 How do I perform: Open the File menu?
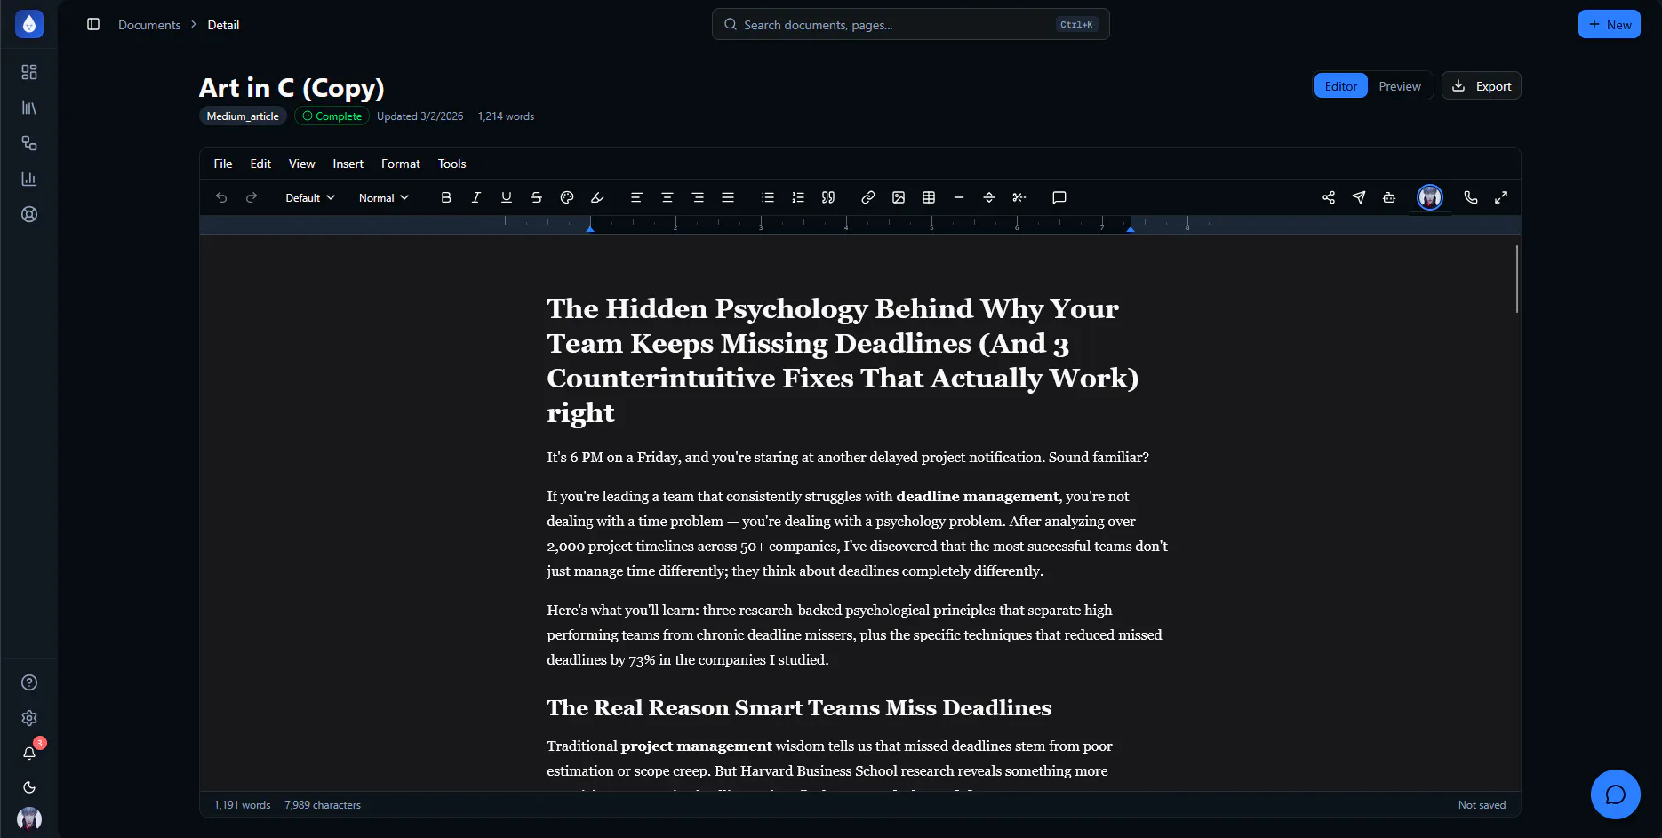(223, 164)
